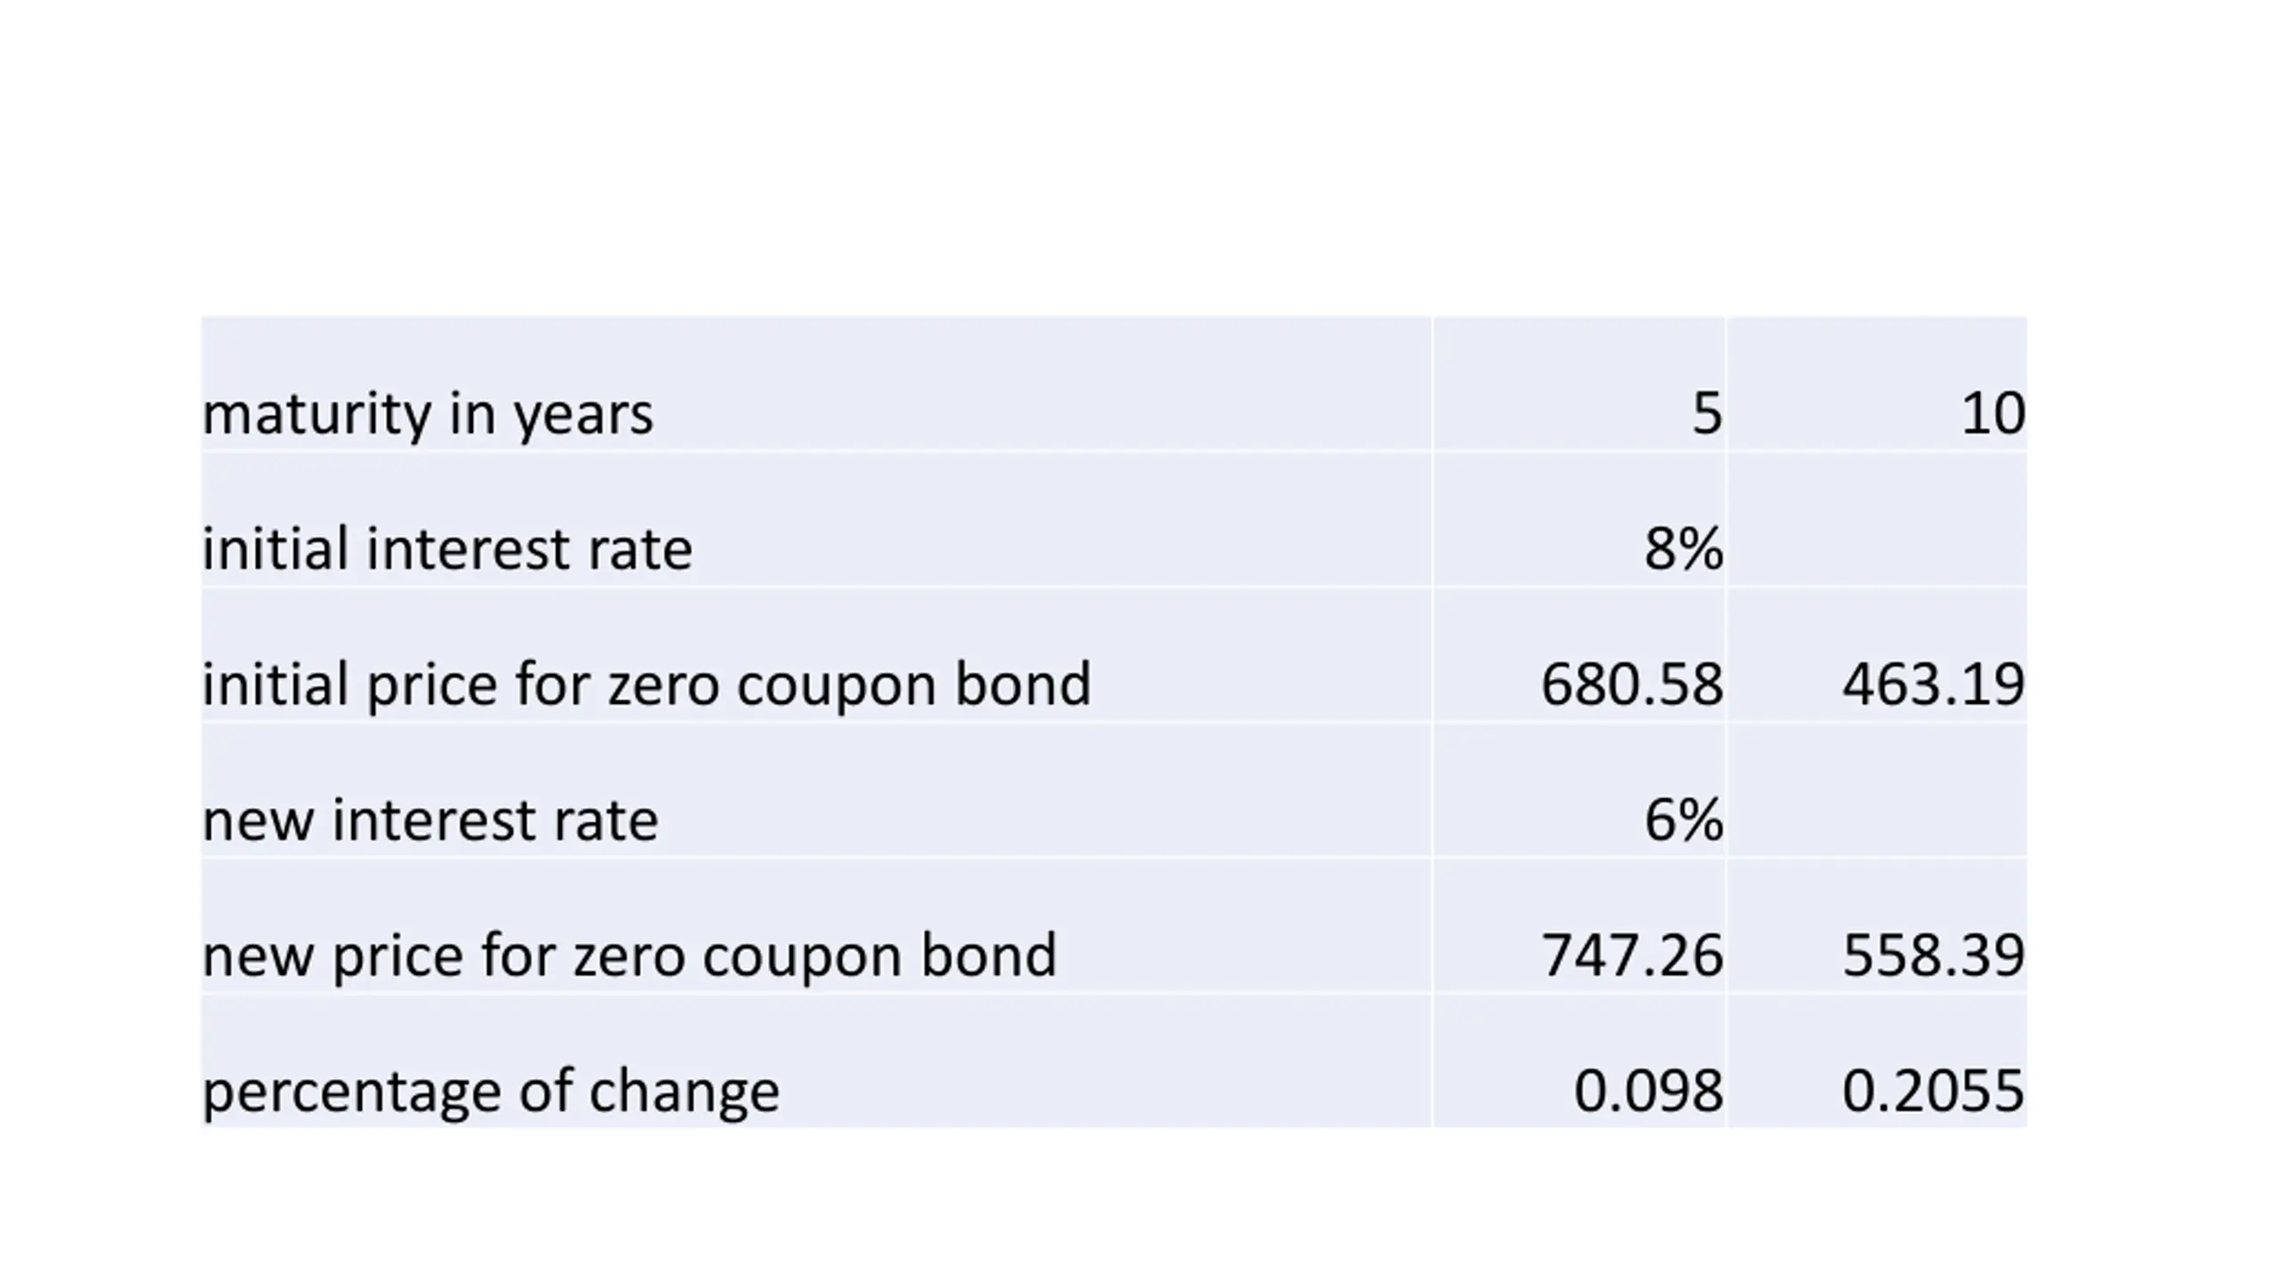Image resolution: width=2276 pixels, height=1280 pixels.
Task: Select the maturity value 5 cell
Action: click(x=1579, y=384)
